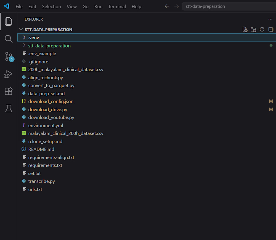Open the Testing flask view
This screenshot has height=240, width=276.
(x=9, y=109)
